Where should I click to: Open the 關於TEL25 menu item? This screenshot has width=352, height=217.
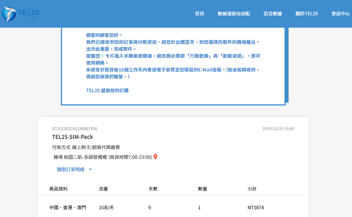306,14
